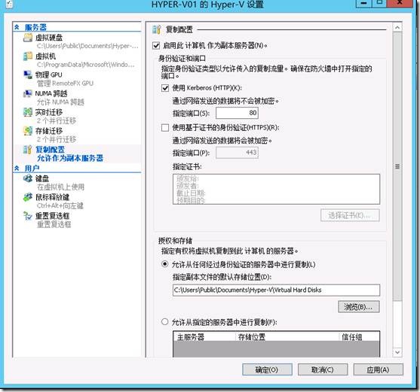Click 确定(O) button

click(x=267, y=370)
